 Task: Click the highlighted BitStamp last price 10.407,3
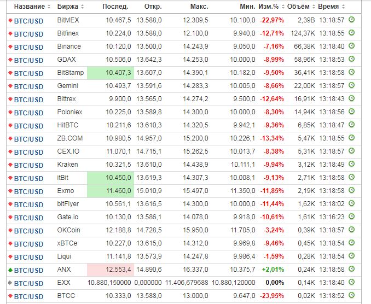(x=118, y=73)
